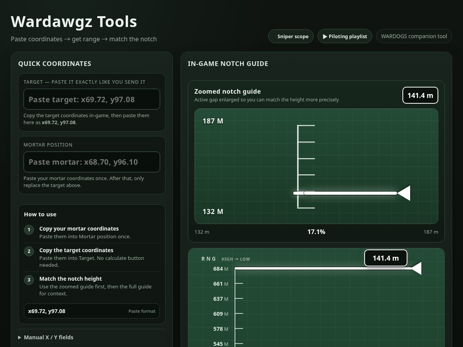This screenshot has width=463, height=347.
Task: Click the IN-GAME NOTCH GUIDE heading
Action: point(228,64)
